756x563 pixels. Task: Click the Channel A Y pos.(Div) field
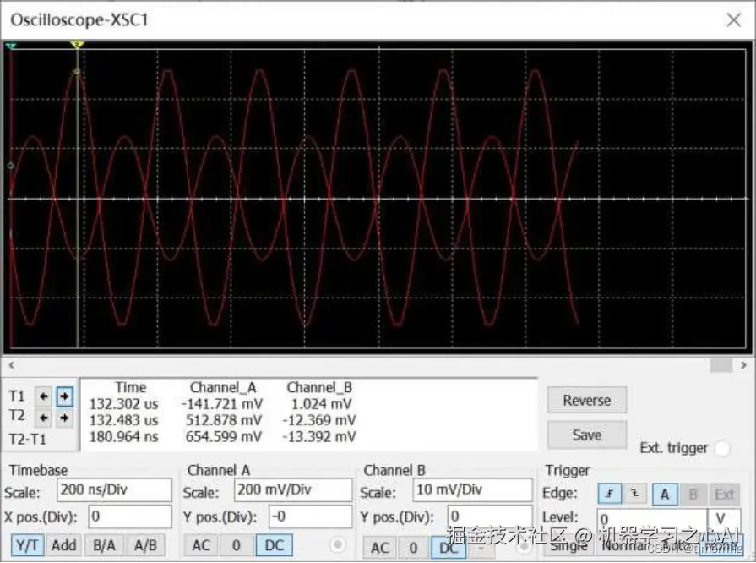(311, 517)
